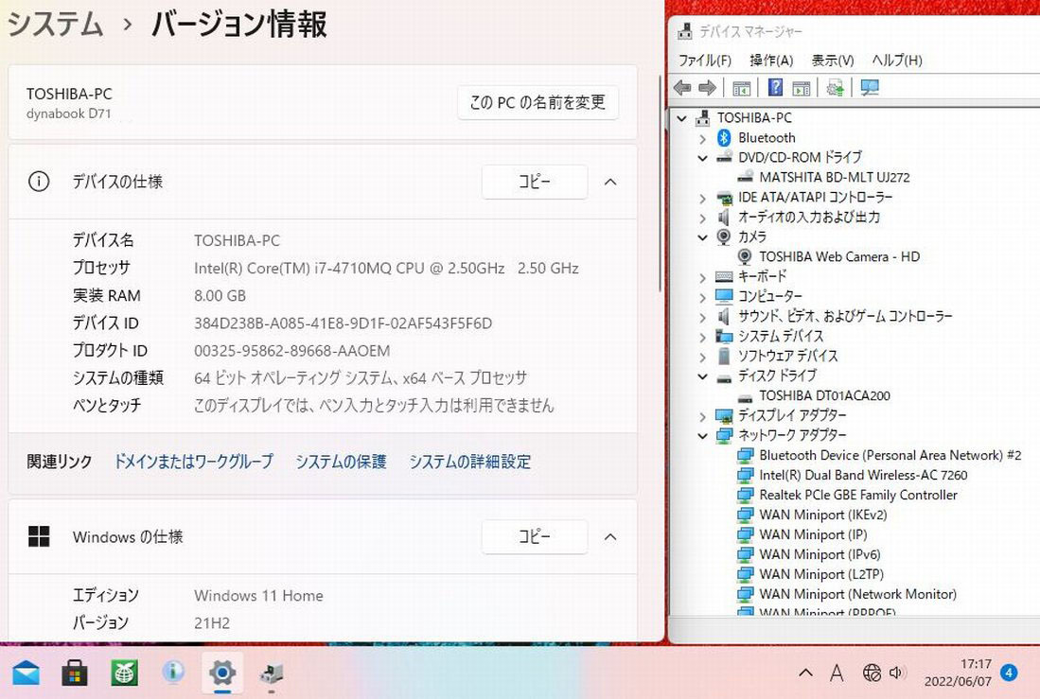Select WAN Miniport (IPv6) adapter icon

pyautogui.click(x=746, y=555)
